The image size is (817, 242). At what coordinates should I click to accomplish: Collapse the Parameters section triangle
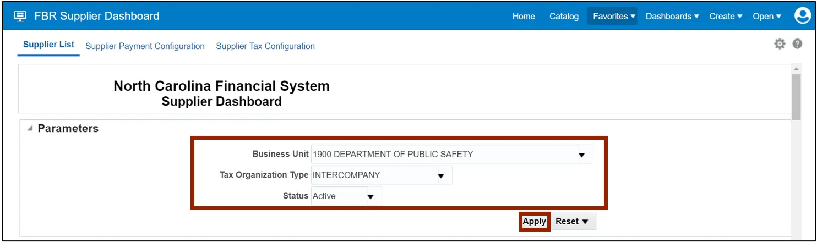tap(29, 128)
